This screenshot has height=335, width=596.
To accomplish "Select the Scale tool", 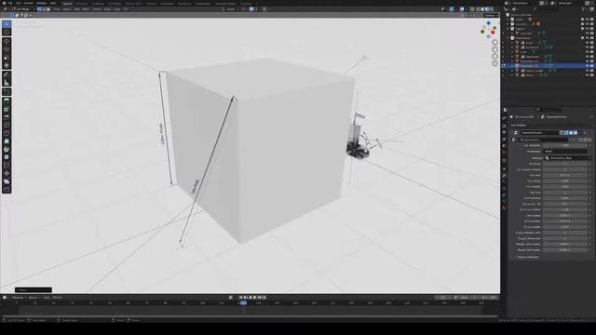I will [7, 58].
